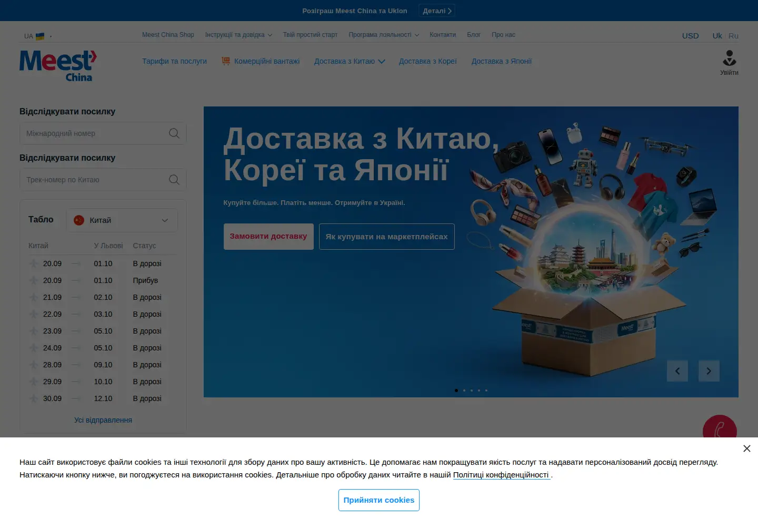This screenshot has width=758, height=527.
Task: Open the UA country selector dropdown
Action: click(x=38, y=36)
